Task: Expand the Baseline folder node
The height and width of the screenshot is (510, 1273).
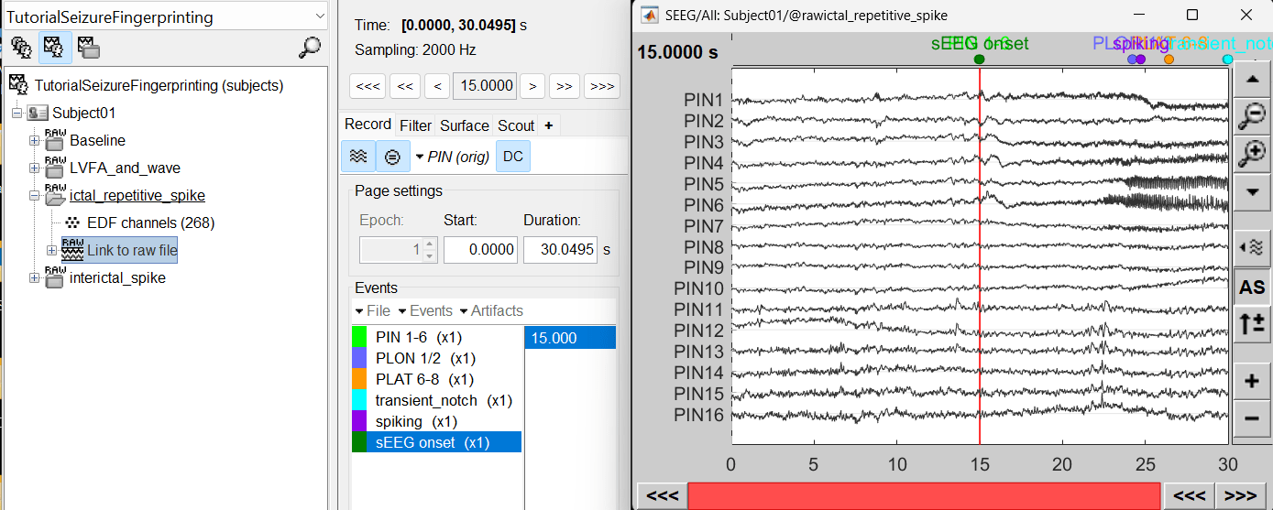Action: click(35, 141)
